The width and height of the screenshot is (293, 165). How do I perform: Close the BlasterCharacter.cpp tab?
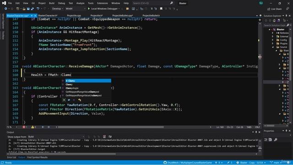pos(35,16)
